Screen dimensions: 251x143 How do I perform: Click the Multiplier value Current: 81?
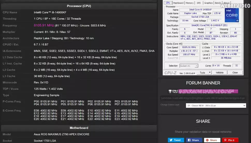[x=52, y=32]
